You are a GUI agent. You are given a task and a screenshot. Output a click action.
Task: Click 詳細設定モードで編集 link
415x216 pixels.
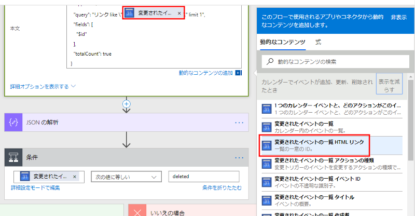[x=35, y=187]
